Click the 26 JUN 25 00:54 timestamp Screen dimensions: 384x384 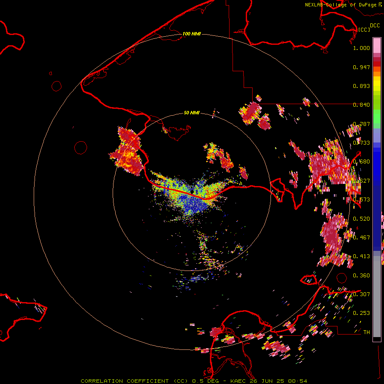point(279,381)
